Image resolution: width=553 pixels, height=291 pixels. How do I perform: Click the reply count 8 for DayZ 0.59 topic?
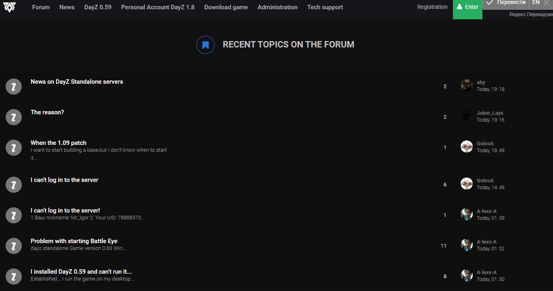tap(445, 276)
